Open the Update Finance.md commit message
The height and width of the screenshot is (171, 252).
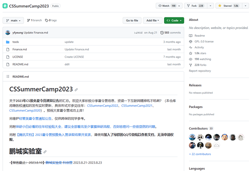36,33
